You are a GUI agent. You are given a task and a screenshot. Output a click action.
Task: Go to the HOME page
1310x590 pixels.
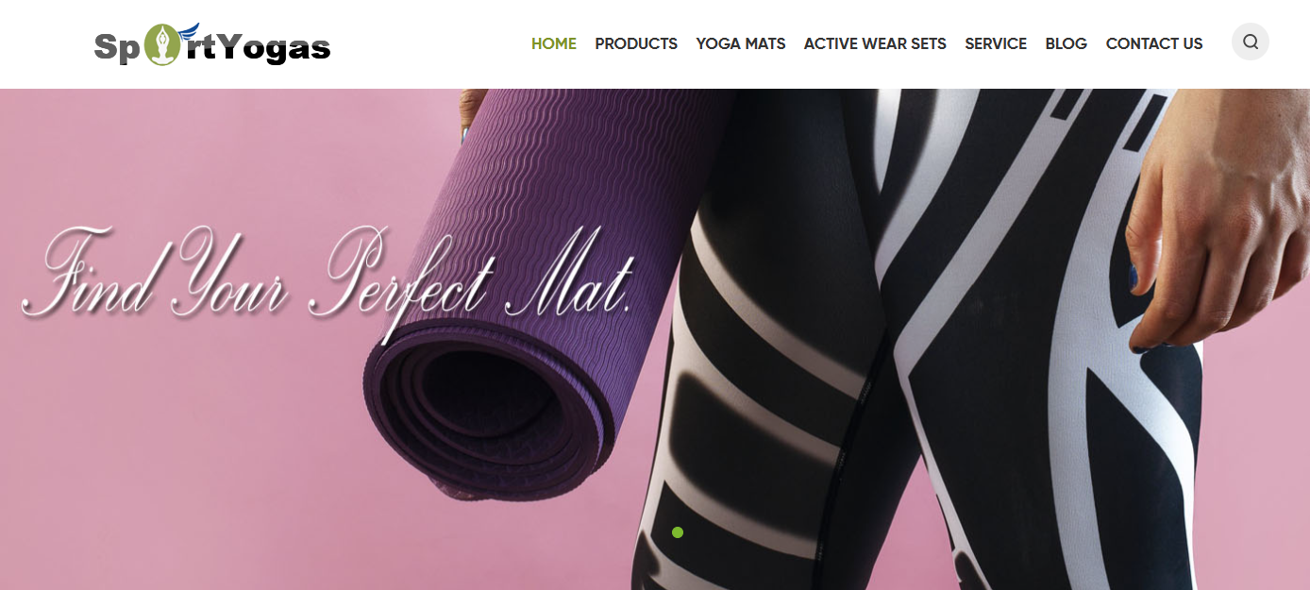(x=554, y=43)
